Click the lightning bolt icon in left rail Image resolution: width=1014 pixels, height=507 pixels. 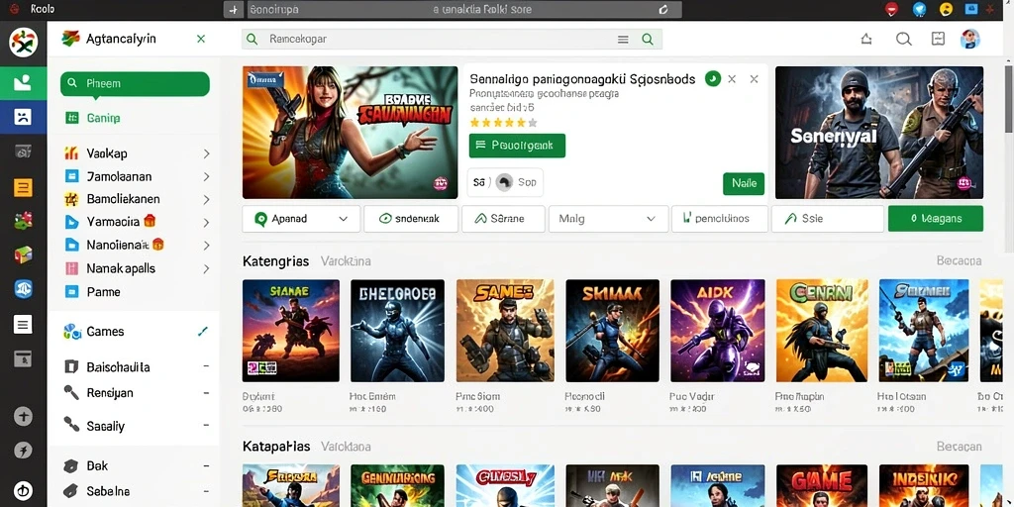24,451
